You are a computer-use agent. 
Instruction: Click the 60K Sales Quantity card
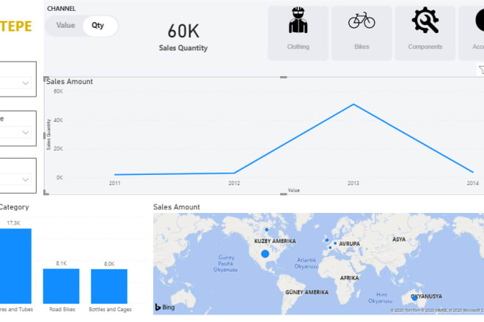(x=183, y=37)
